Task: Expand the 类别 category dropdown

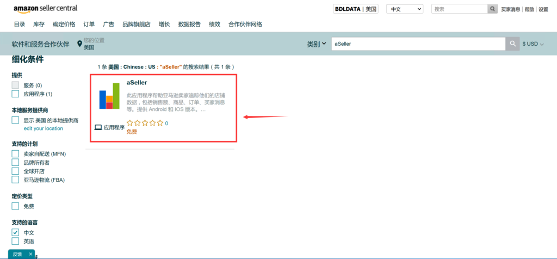Action: pyautogui.click(x=317, y=44)
